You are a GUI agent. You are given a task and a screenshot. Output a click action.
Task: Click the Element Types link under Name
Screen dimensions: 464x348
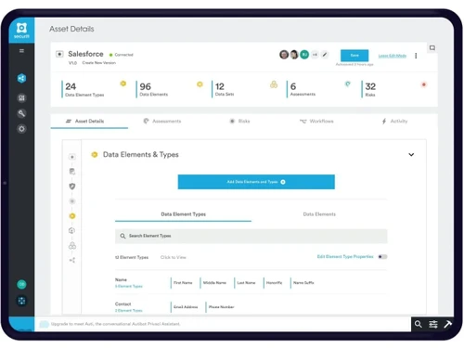(x=129, y=286)
